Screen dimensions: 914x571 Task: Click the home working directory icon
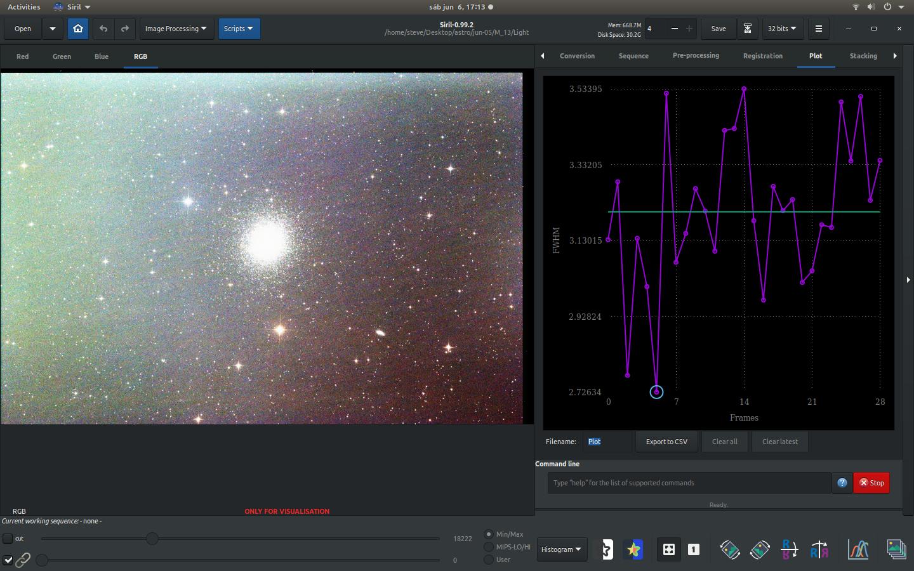coord(78,29)
